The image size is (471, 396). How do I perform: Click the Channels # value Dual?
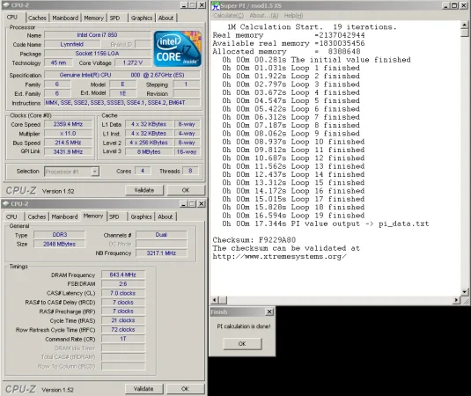(x=161, y=234)
